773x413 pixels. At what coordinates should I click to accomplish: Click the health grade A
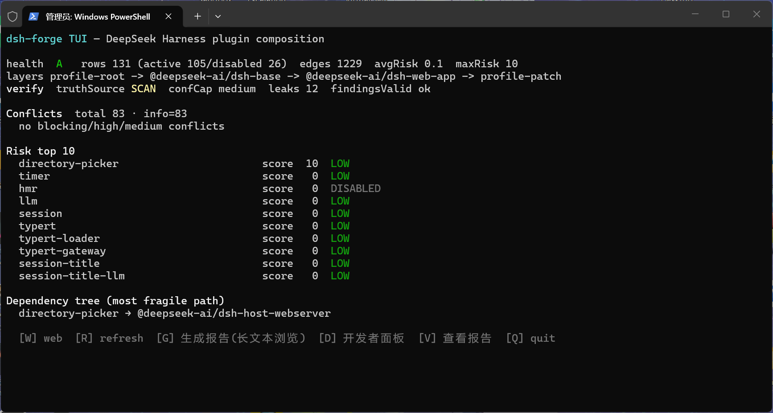pyautogui.click(x=59, y=64)
